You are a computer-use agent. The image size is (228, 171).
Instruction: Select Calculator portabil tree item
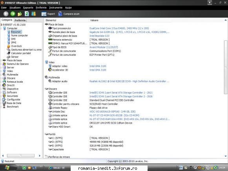tap(21, 53)
